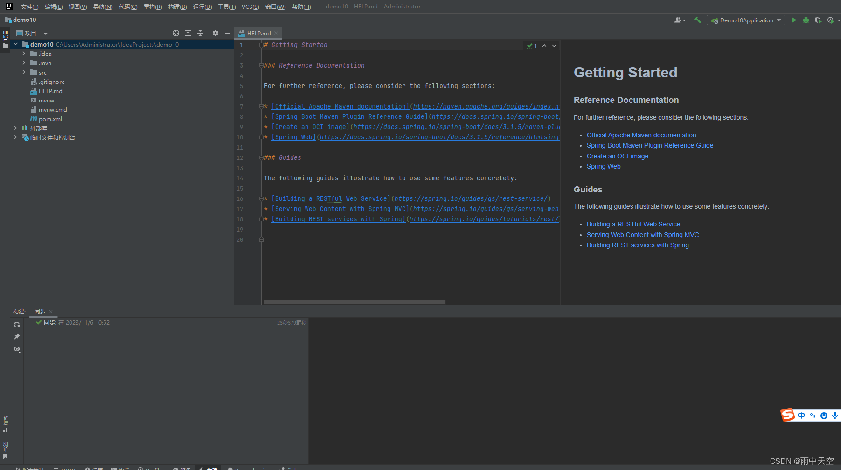Toggle build view eye options
841x470 pixels.
[x=17, y=349]
